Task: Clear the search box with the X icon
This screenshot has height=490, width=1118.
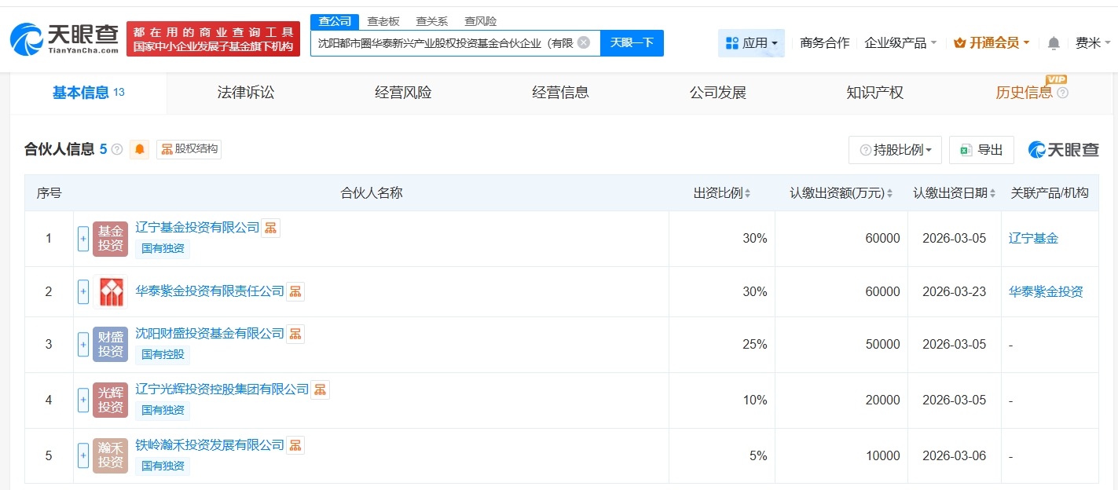Action: pyautogui.click(x=583, y=42)
